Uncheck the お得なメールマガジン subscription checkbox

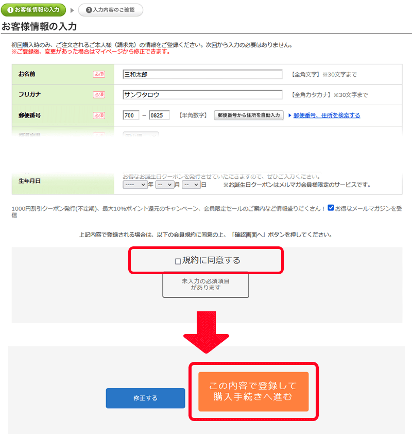click(331, 208)
